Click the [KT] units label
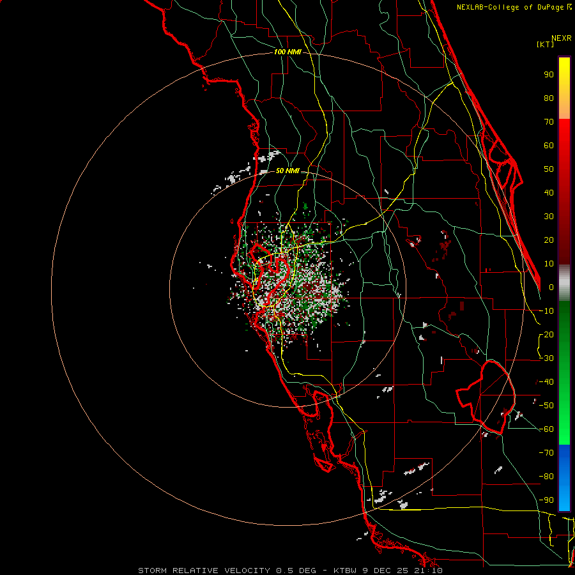Viewport: 575px width, 575px height. 545,44
